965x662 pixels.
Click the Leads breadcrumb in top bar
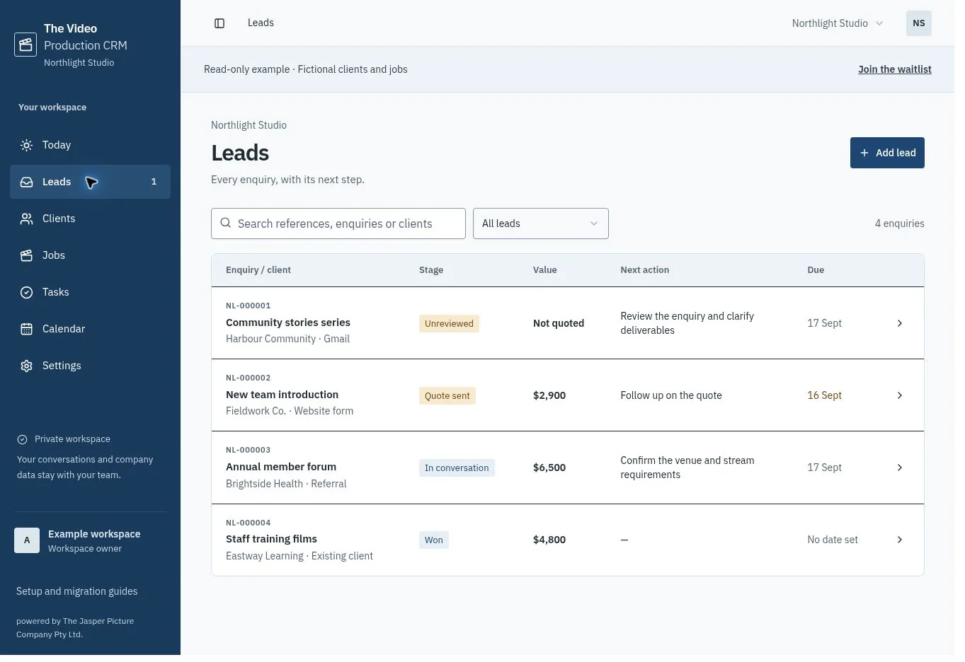pos(261,23)
